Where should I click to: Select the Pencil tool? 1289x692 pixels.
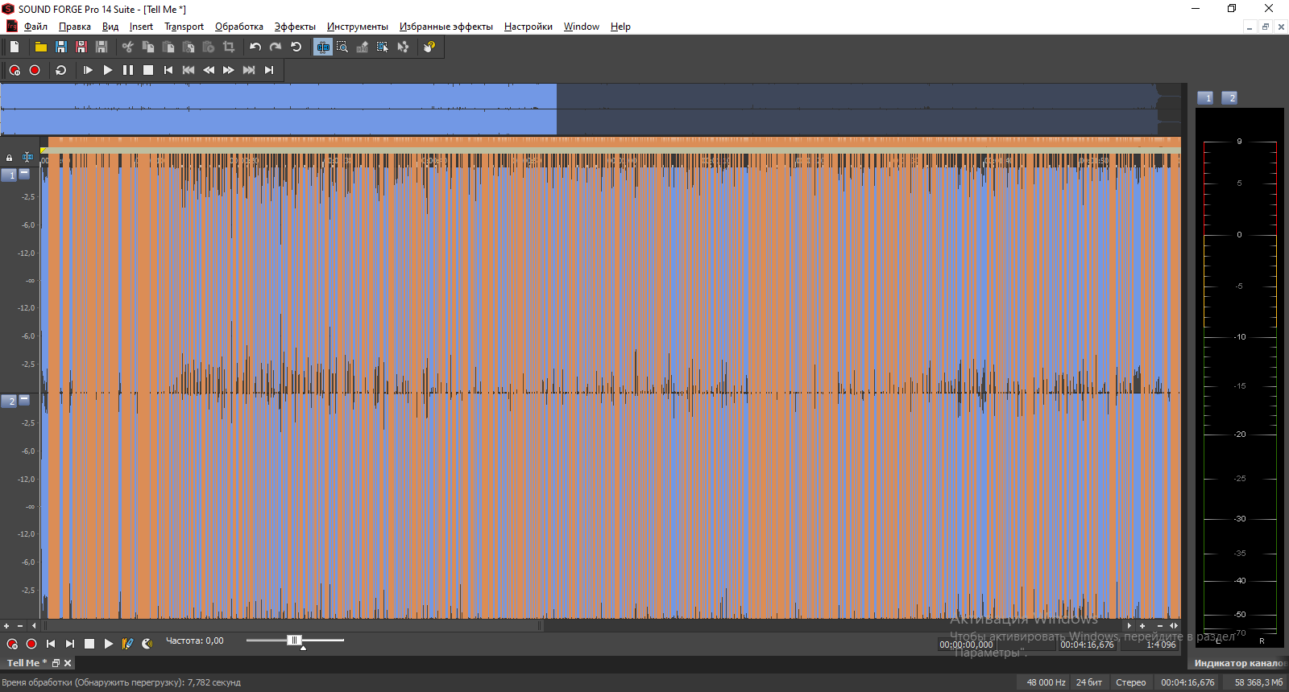(x=363, y=47)
